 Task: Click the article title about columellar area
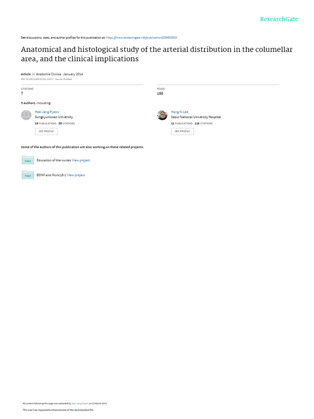pyautogui.click(x=157, y=54)
